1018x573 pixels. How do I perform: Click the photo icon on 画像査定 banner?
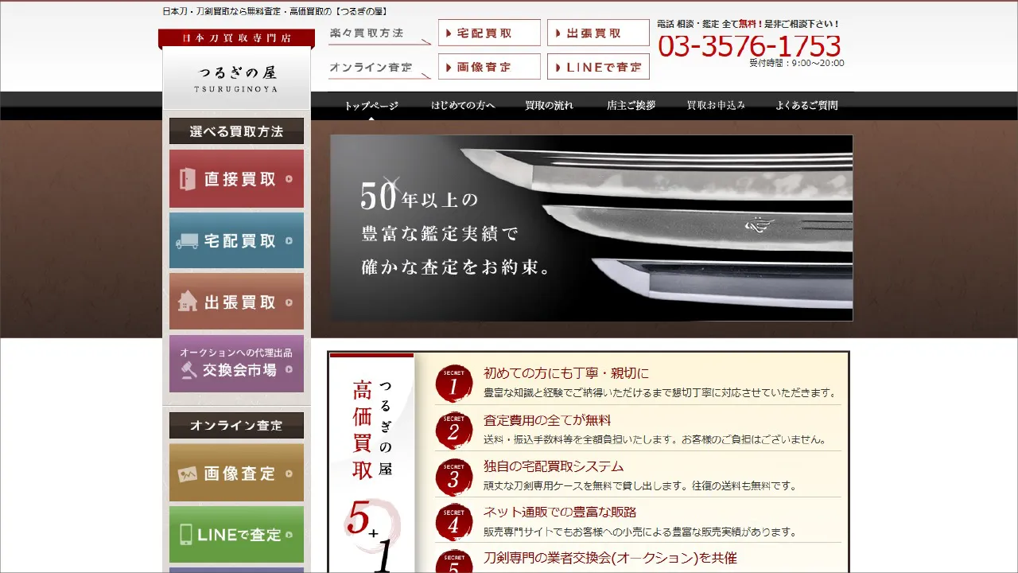pos(187,474)
